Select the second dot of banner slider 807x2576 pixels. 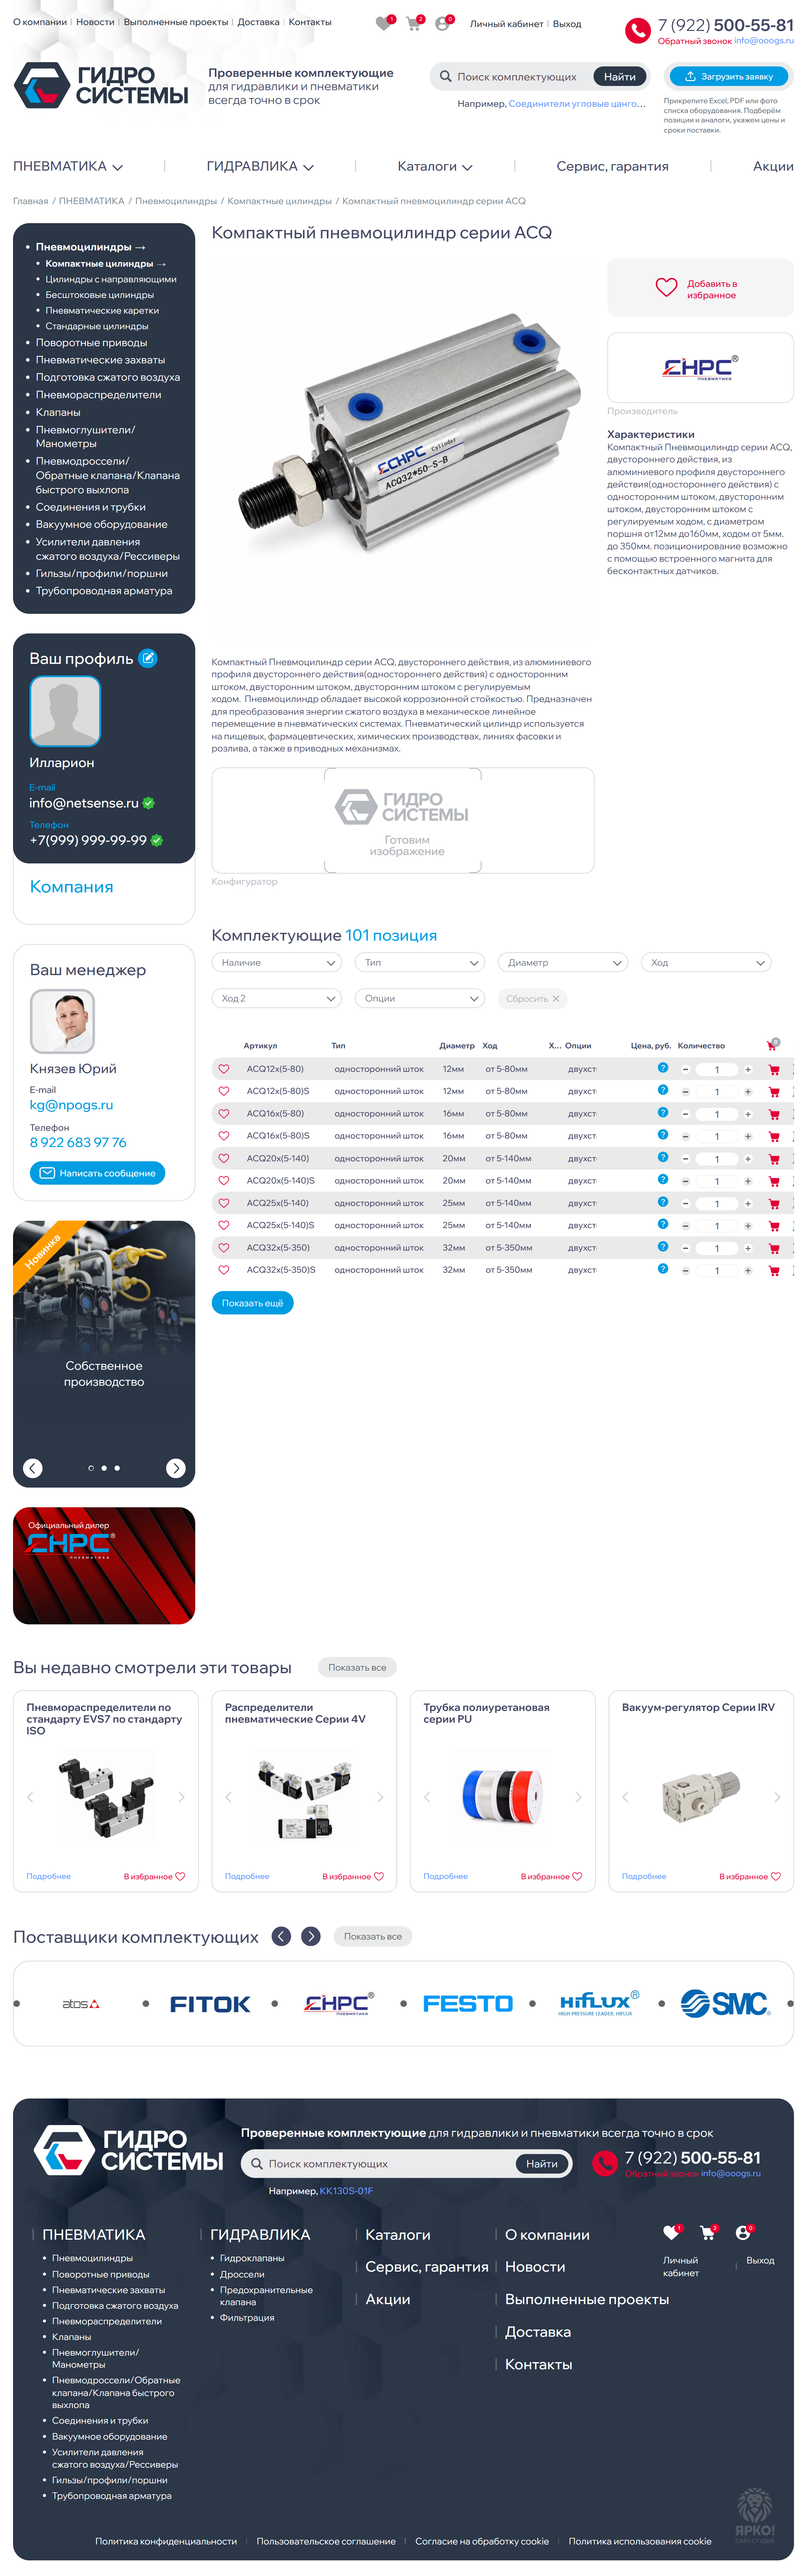(104, 1468)
